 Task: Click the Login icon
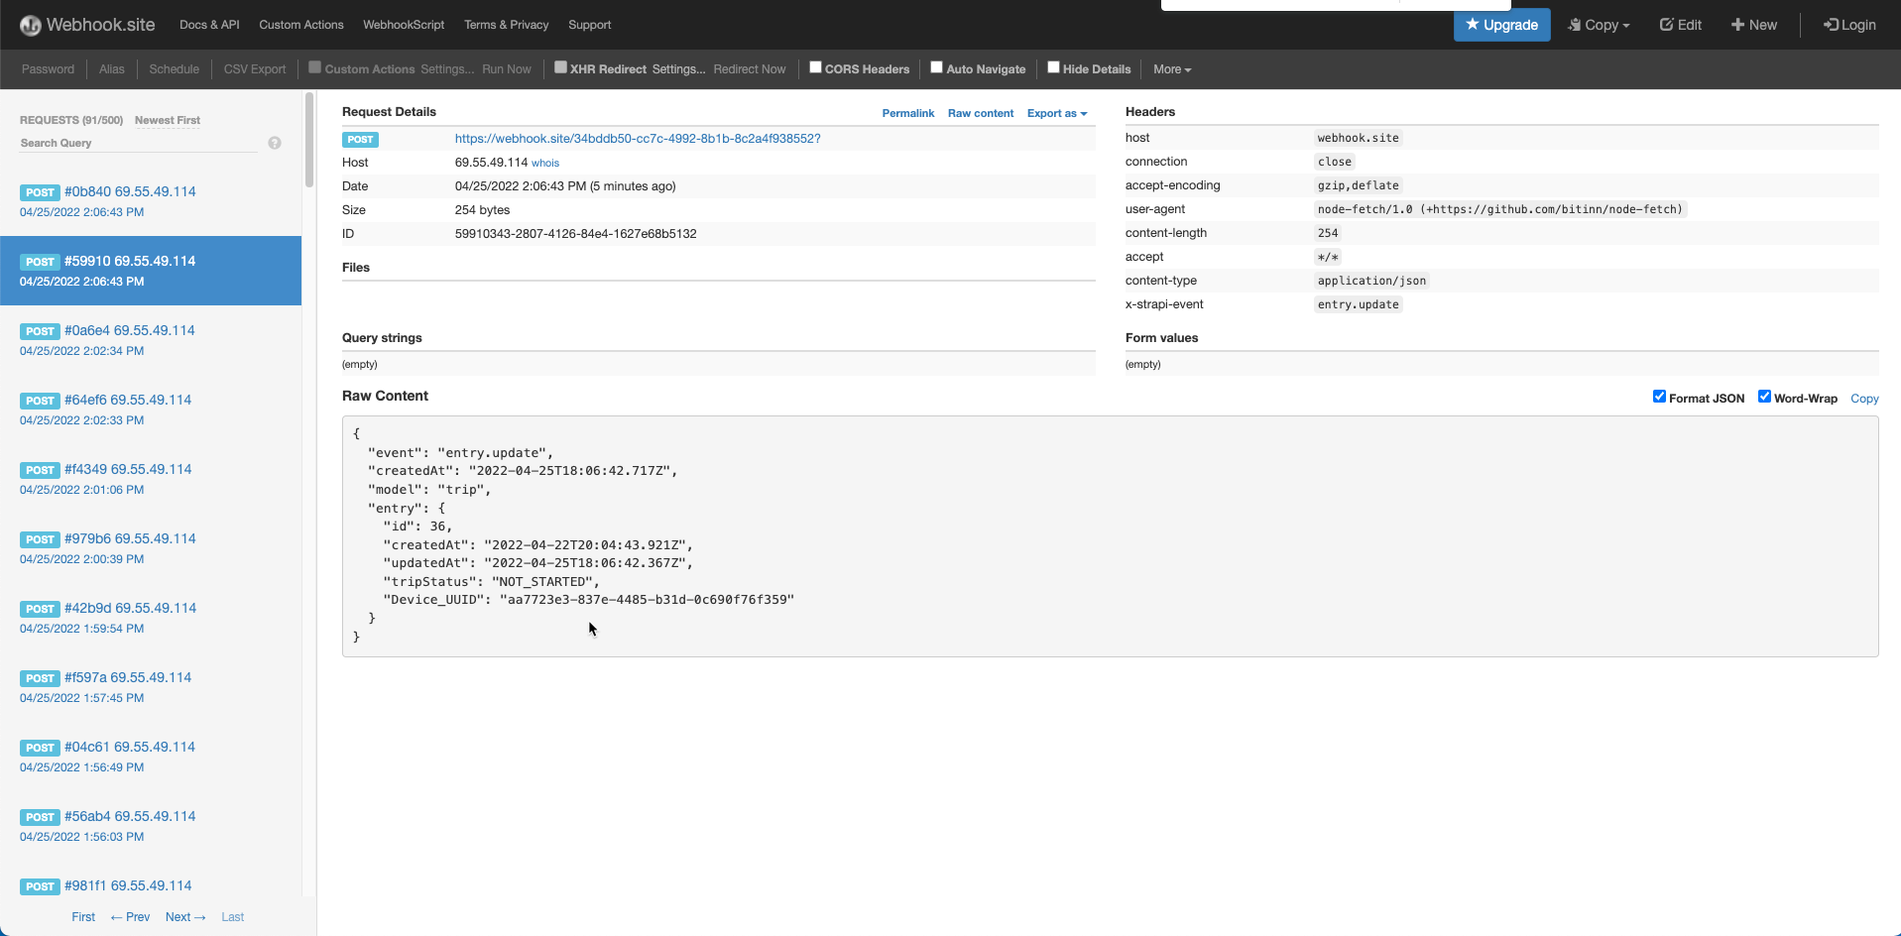tap(1833, 25)
